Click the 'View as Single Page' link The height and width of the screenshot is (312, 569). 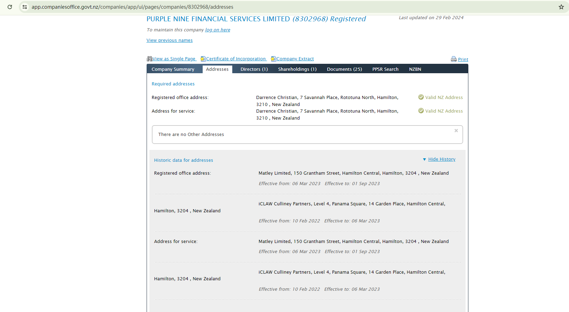(x=174, y=59)
